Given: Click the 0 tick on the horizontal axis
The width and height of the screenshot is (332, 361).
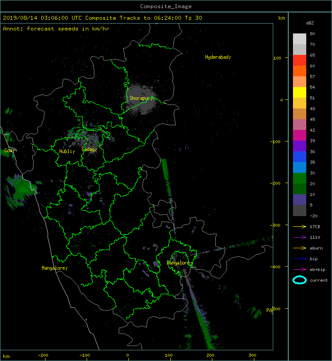Looking at the screenshot, I should coord(127,355).
